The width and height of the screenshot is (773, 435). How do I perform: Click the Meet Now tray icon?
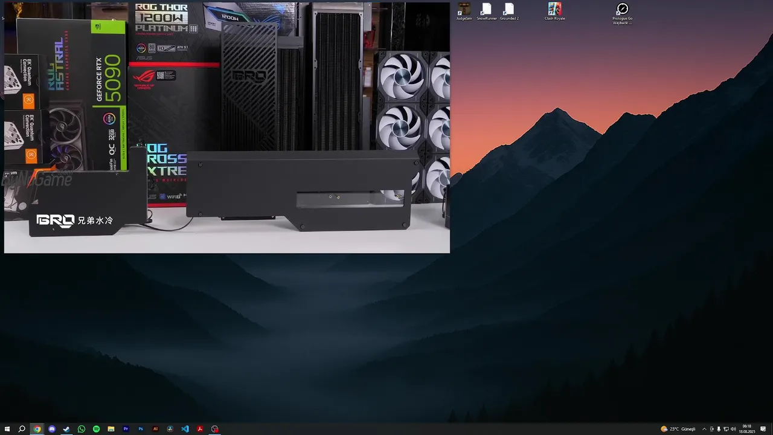(x=711, y=429)
